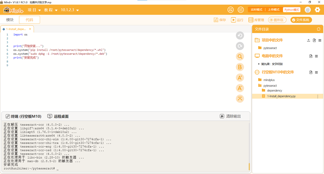Click the 文件目录 panel header
Viewport: 324px width, 174px height.
(287, 29)
